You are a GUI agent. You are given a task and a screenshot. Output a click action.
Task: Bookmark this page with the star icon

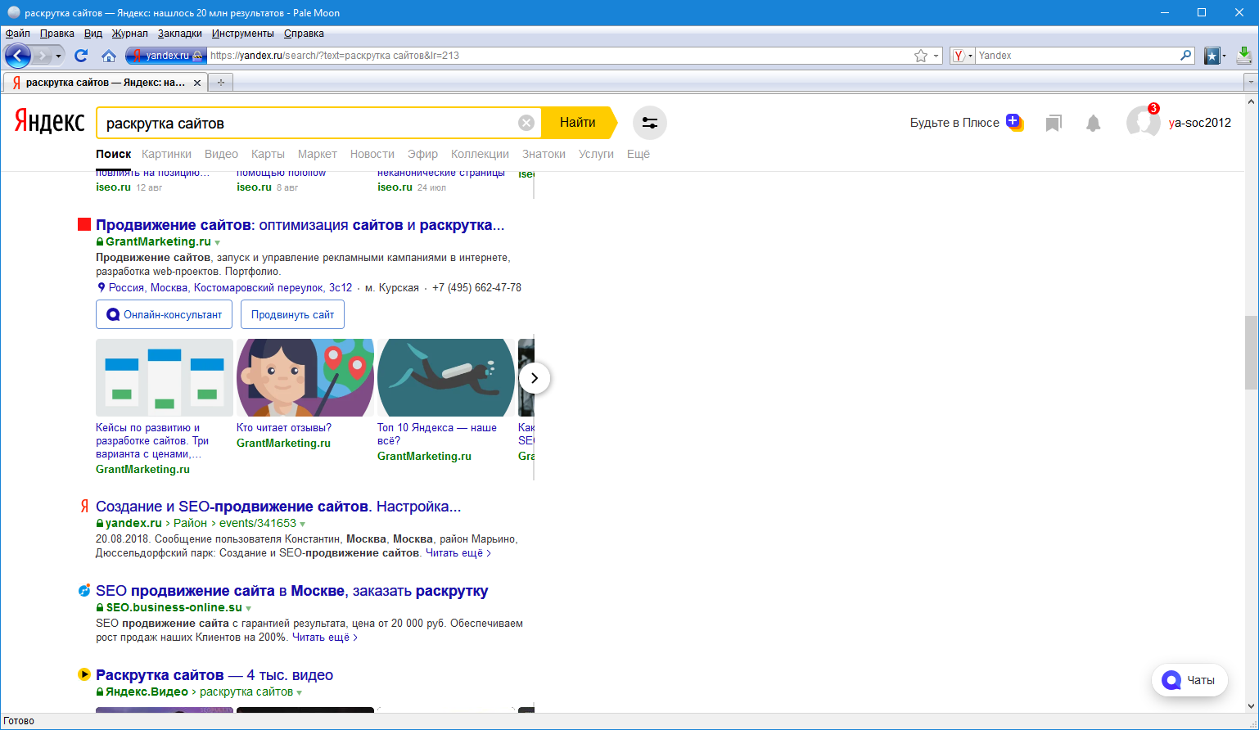click(x=921, y=56)
